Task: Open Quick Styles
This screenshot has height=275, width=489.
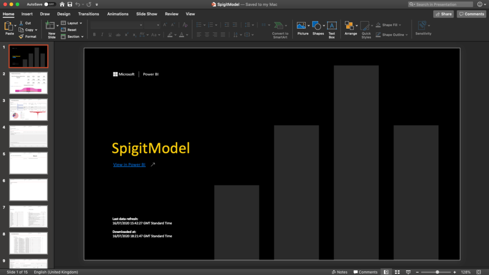Action: (x=366, y=30)
